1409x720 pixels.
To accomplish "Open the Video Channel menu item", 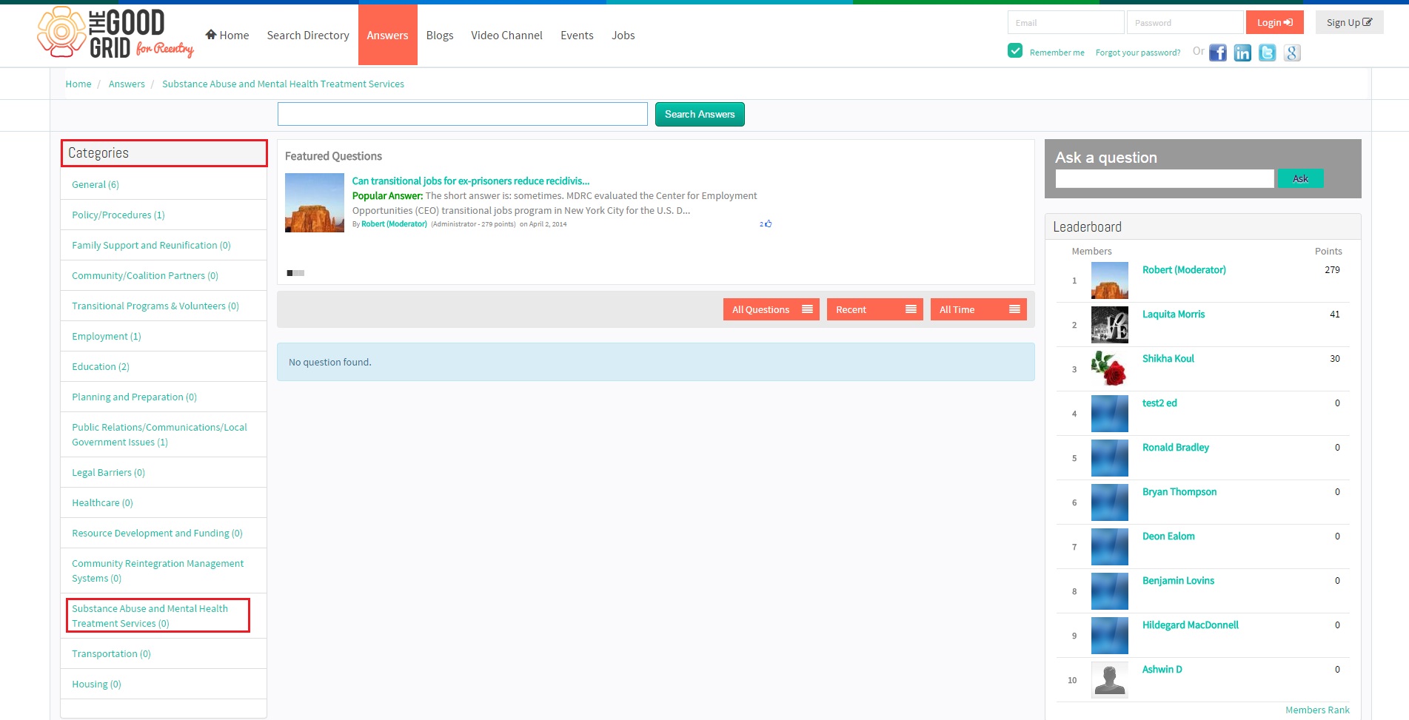I will click(506, 35).
